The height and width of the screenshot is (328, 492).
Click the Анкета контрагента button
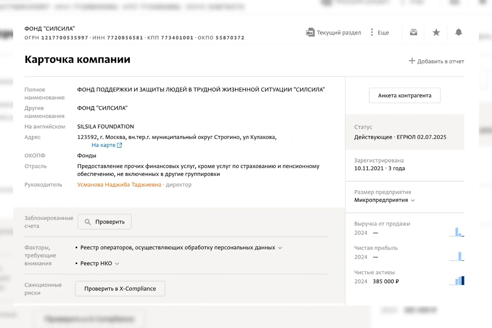(x=404, y=95)
